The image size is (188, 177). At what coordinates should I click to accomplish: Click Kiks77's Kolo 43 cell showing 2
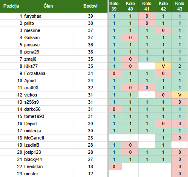(x=180, y=66)
